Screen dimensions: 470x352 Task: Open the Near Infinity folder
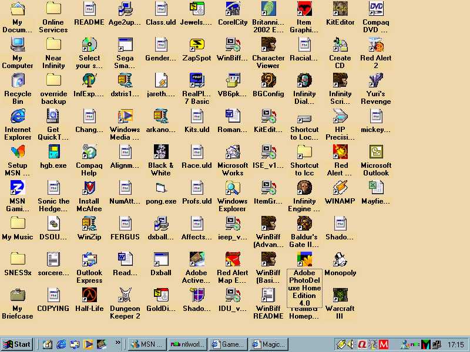(x=53, y=45)
